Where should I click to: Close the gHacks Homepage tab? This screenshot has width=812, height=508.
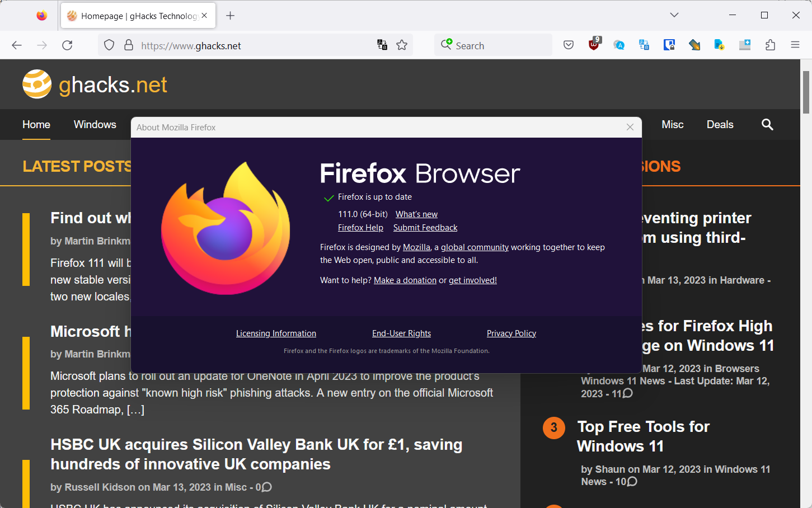[205, 16]
